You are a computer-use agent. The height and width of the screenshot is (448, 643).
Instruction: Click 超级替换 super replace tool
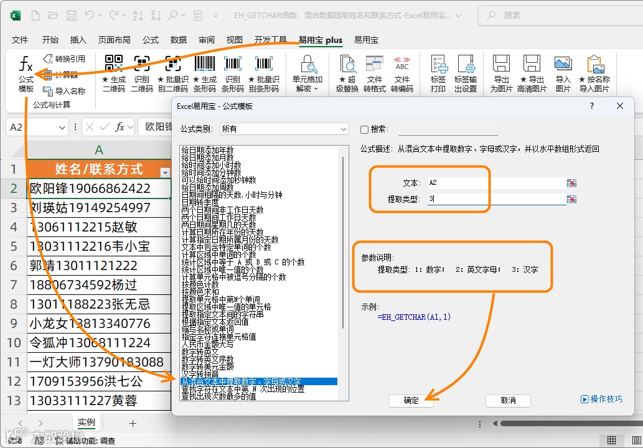347,74
